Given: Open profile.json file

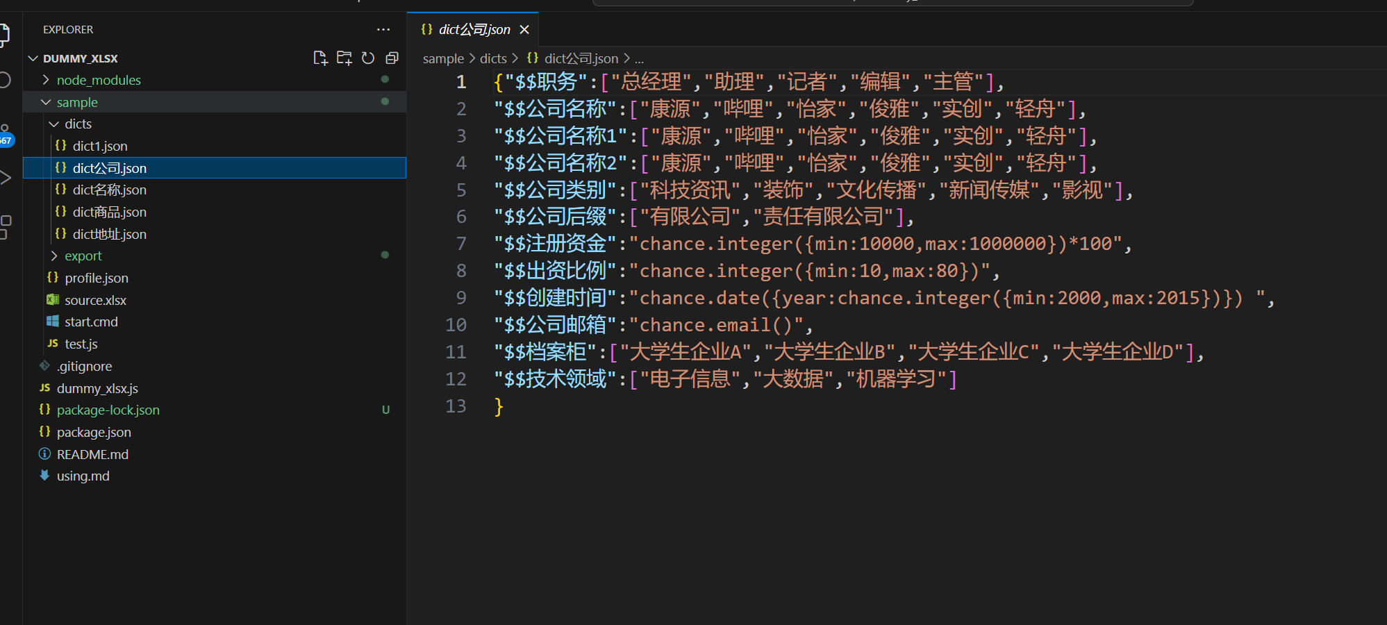Looking at the screenshot, I should [215, 278].
